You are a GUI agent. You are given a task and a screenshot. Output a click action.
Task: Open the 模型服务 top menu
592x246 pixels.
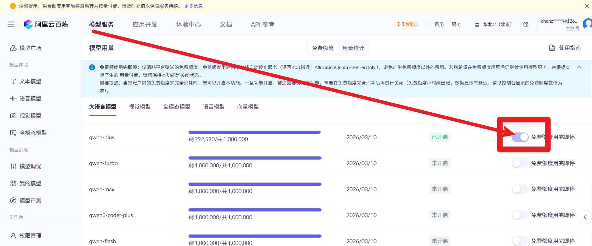tap(101, 24)
